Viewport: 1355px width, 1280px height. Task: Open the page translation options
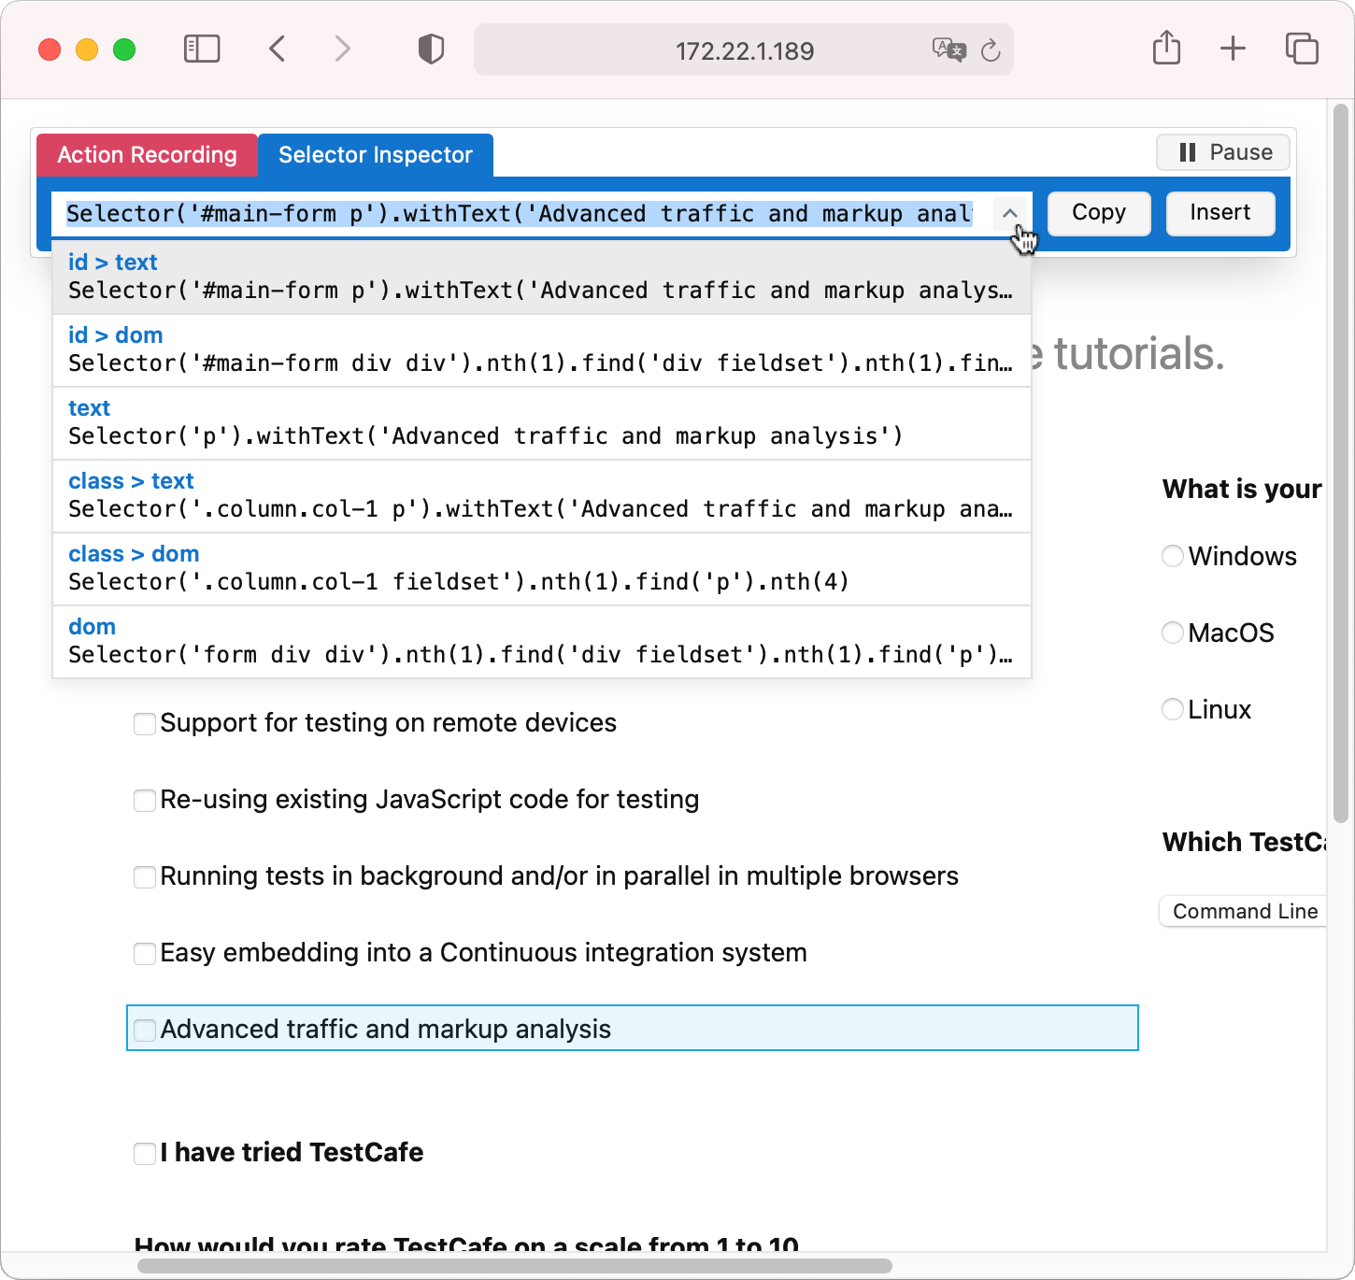tap(948, 50)
